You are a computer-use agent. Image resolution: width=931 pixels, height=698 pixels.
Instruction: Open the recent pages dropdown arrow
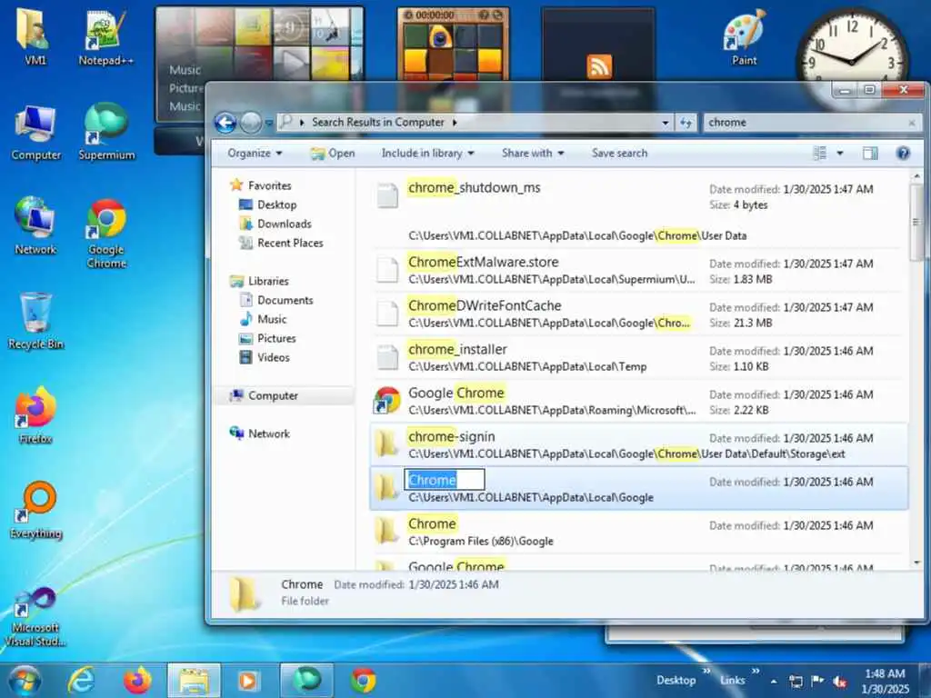(268, 123)
